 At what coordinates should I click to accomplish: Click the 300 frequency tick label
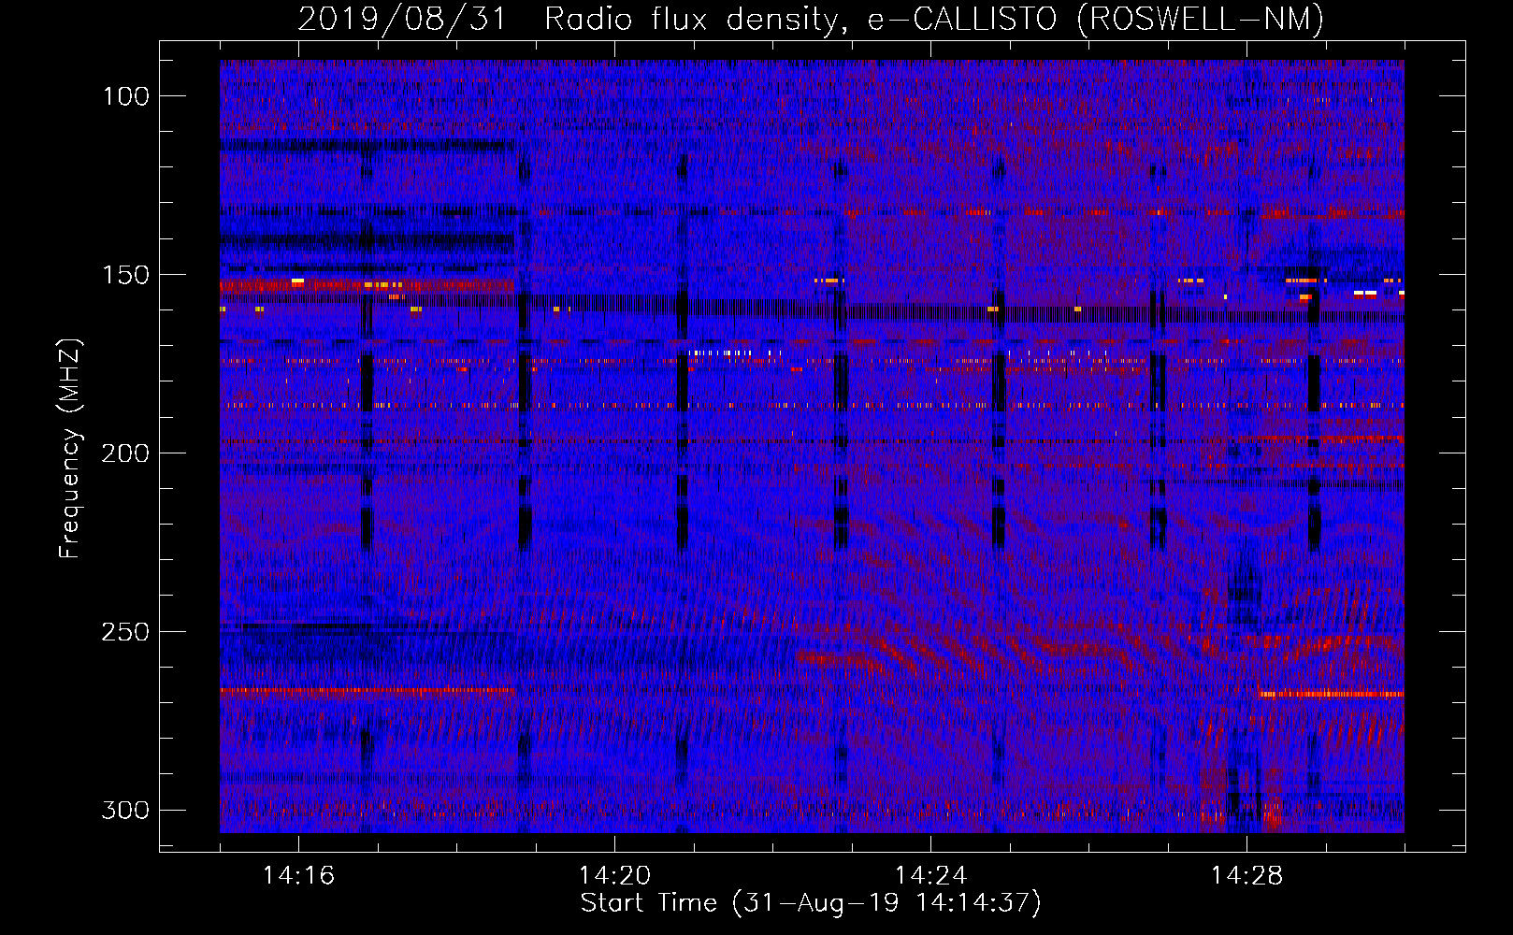click(125, 810)
